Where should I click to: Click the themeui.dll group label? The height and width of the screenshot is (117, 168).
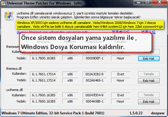pos(14,69)
